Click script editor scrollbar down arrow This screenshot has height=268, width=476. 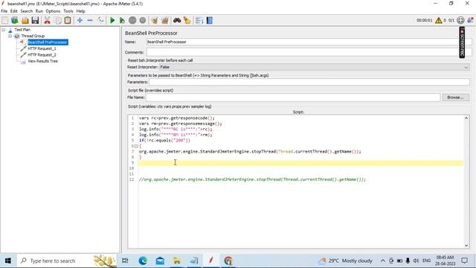coord(466,246)
